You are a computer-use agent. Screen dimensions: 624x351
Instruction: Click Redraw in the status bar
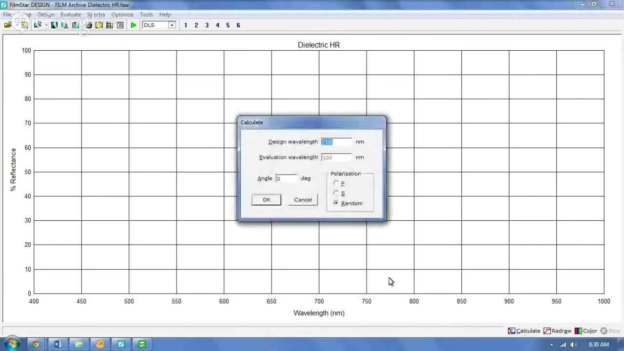(x=557, y=331)
